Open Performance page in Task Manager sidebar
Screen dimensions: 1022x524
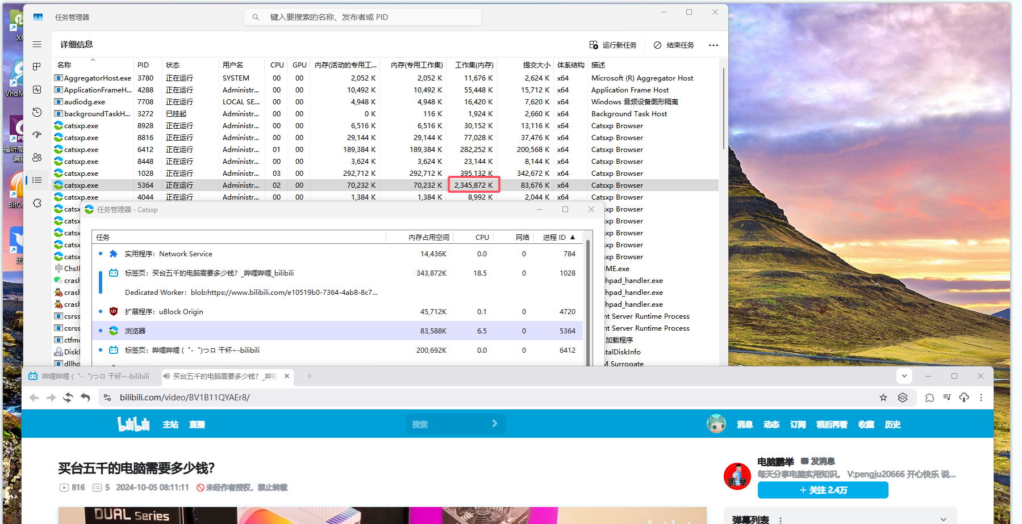click(37, 90)
